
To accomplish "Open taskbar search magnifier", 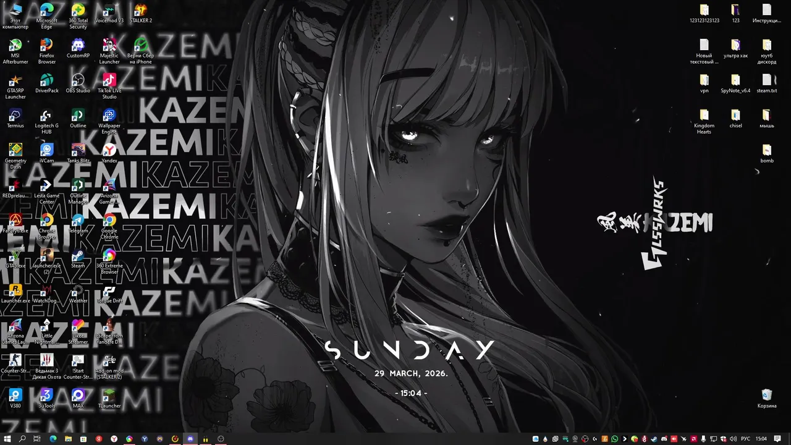I will [22, 439].
